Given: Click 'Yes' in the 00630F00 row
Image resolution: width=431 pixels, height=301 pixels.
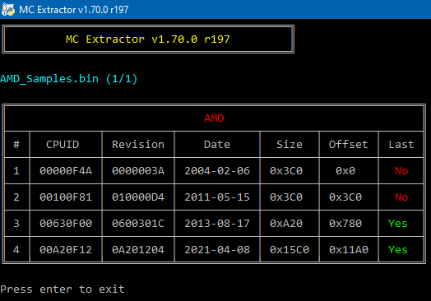Looking at the screenshot, I should [x=398, y=223].
